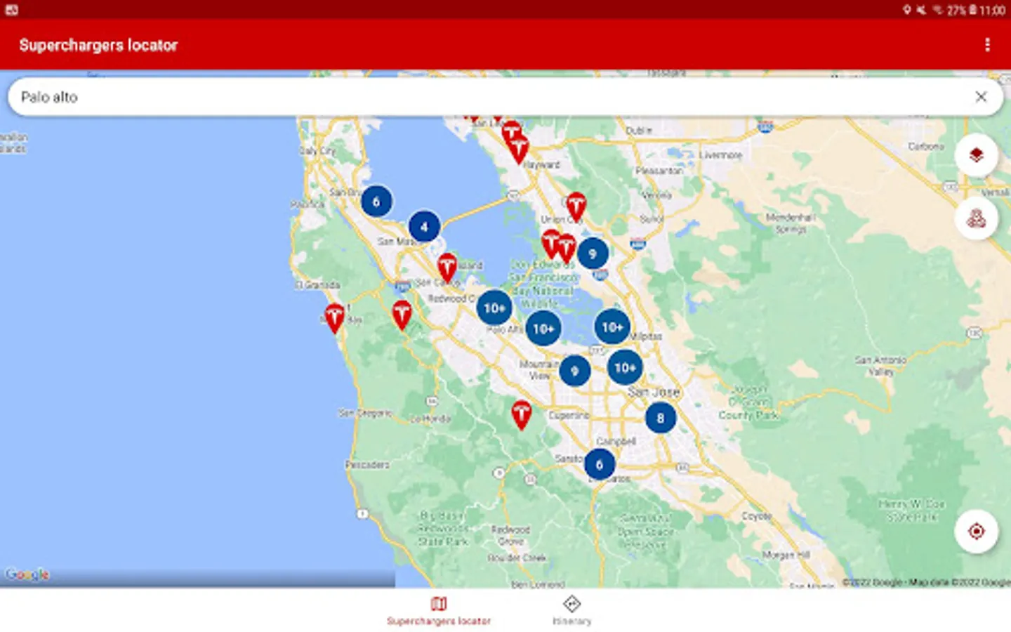The image size is (1011, 632).
Task: Open the 10+ cluster above Palo Alto label
Action: pos(494,308)
